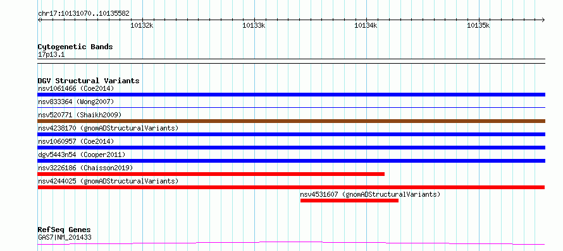This screenshot has height=251, width=563.
Task: Click the 10132k ruler tick label
Action: pos(142,25)
